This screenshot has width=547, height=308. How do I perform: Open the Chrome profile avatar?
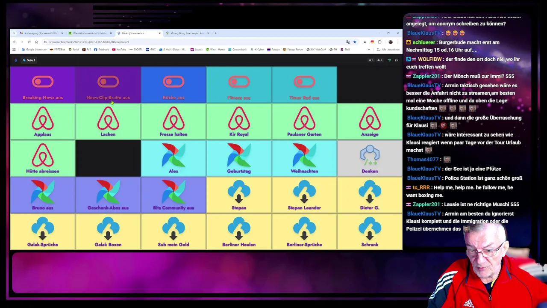click(x=390, y=42)
